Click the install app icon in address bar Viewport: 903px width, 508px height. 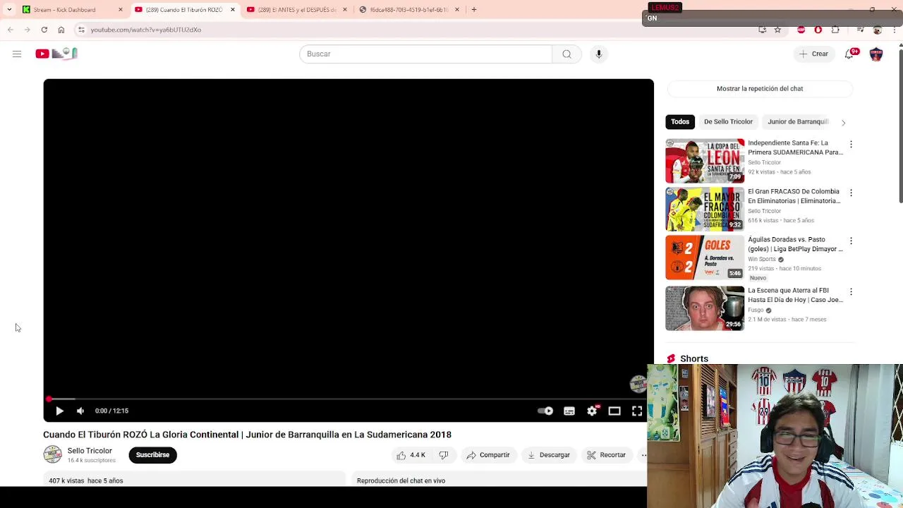(763, 30)
